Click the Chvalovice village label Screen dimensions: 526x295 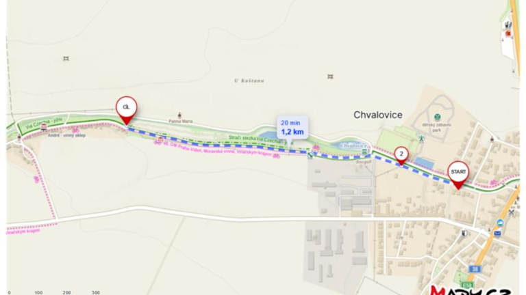378,115
